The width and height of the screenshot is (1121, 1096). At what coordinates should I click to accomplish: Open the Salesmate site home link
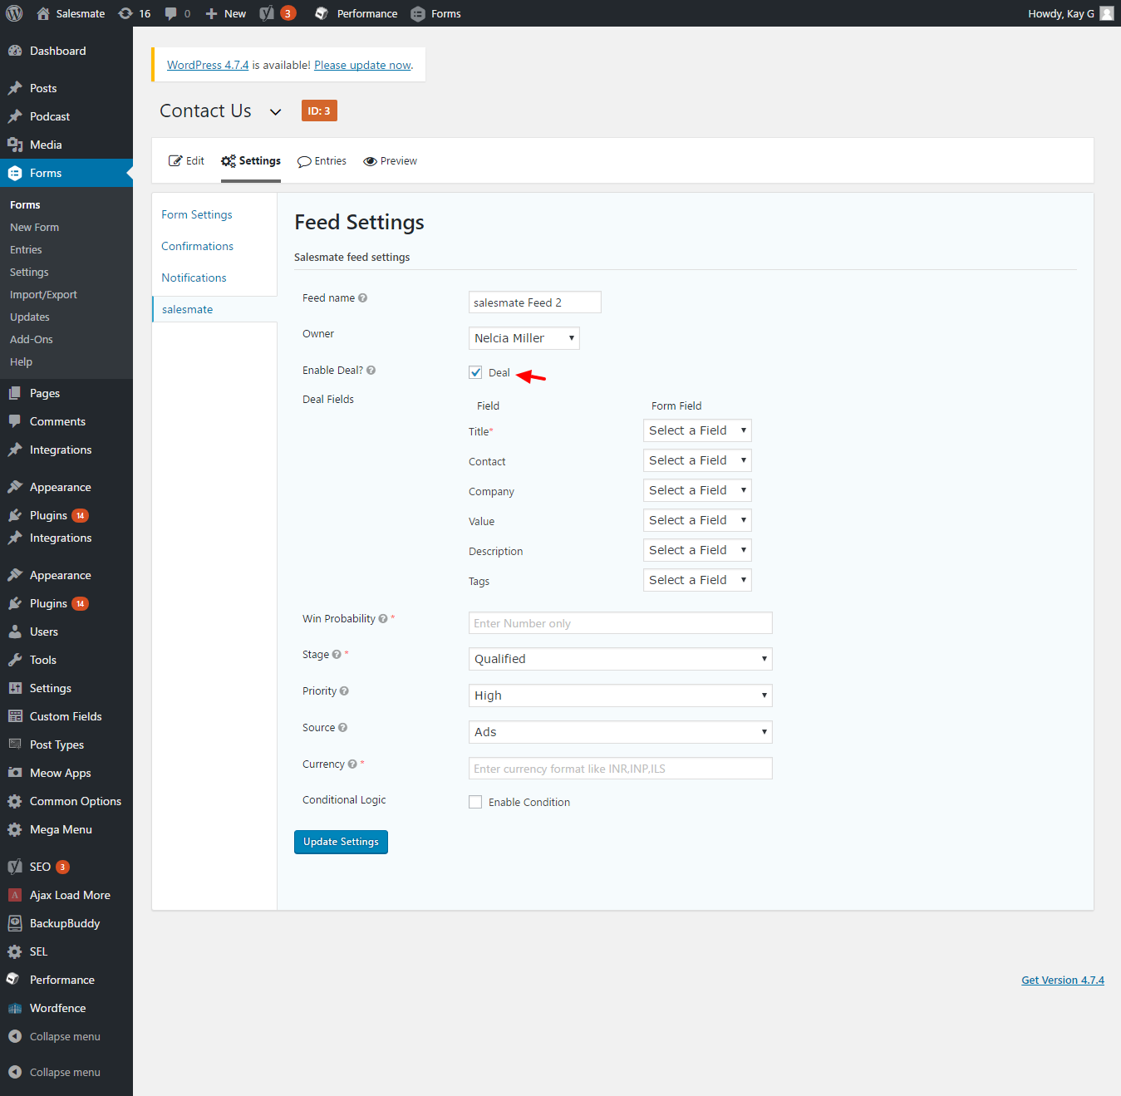[71, 13]
